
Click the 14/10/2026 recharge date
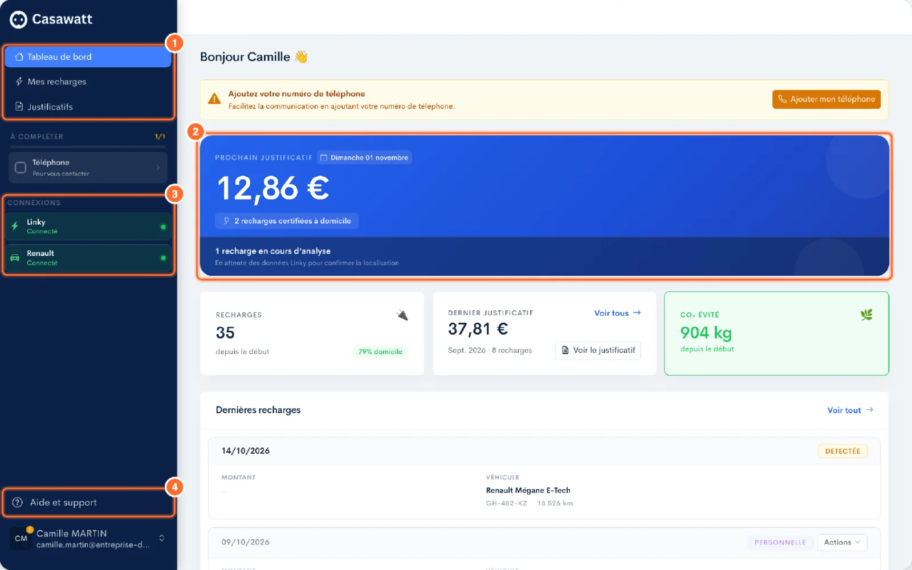click(246, 451)
